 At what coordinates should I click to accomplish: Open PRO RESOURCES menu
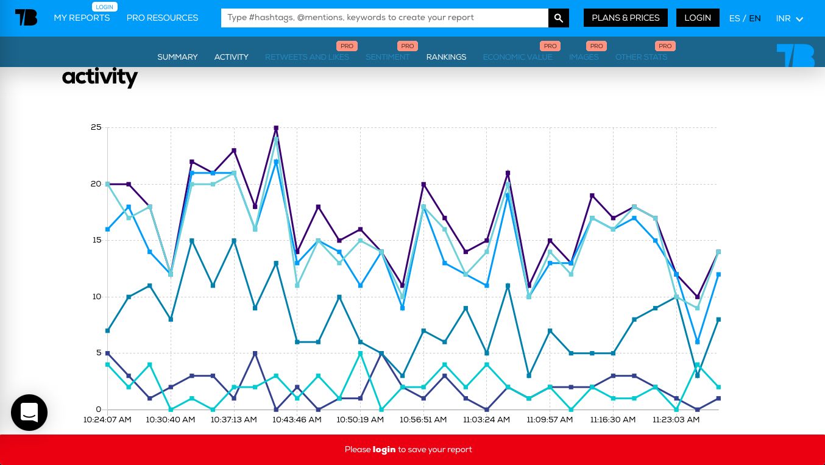(162, 18)
